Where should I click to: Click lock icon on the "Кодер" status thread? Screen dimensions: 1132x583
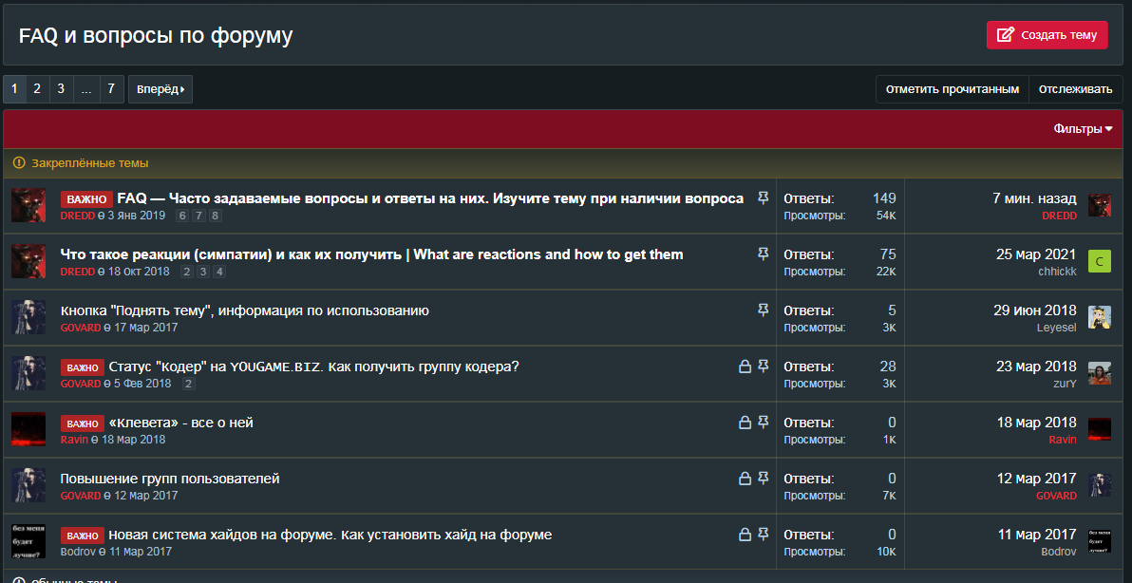click(x=745, y=367)
